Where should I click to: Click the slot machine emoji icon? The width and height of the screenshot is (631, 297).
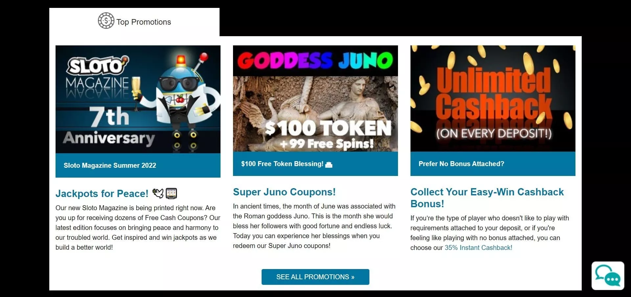pyautogui.click(x=171, y=193)
